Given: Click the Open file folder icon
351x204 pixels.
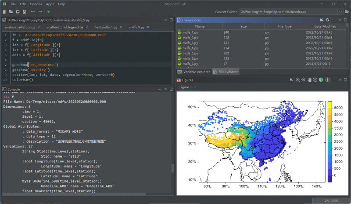Looking at the screenshot, I should 11,12.
